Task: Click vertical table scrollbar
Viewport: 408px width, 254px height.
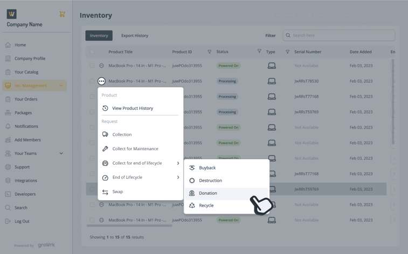Action: [x=393, y=102]
